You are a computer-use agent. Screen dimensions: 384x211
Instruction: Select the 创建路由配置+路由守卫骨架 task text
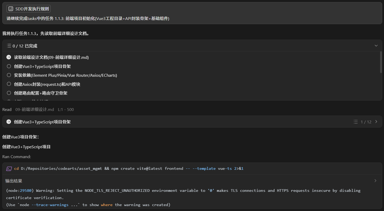pos(41,93)
